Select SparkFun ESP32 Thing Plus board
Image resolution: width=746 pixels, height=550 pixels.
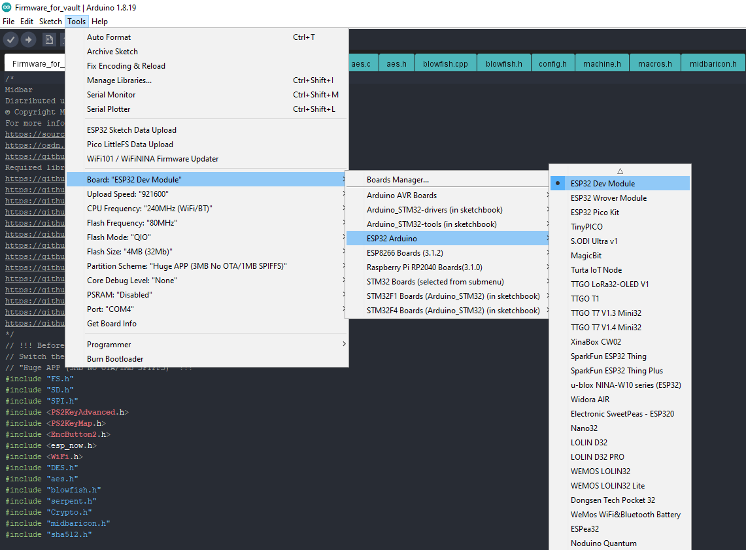coord(620,371)
